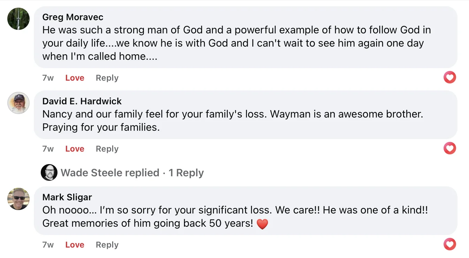Reply to Mark Sligar's comment
The height and width of the screenshot is (258, 469).
point(107,245)
